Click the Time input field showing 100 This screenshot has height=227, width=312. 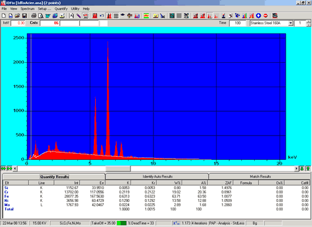point(238,23)
